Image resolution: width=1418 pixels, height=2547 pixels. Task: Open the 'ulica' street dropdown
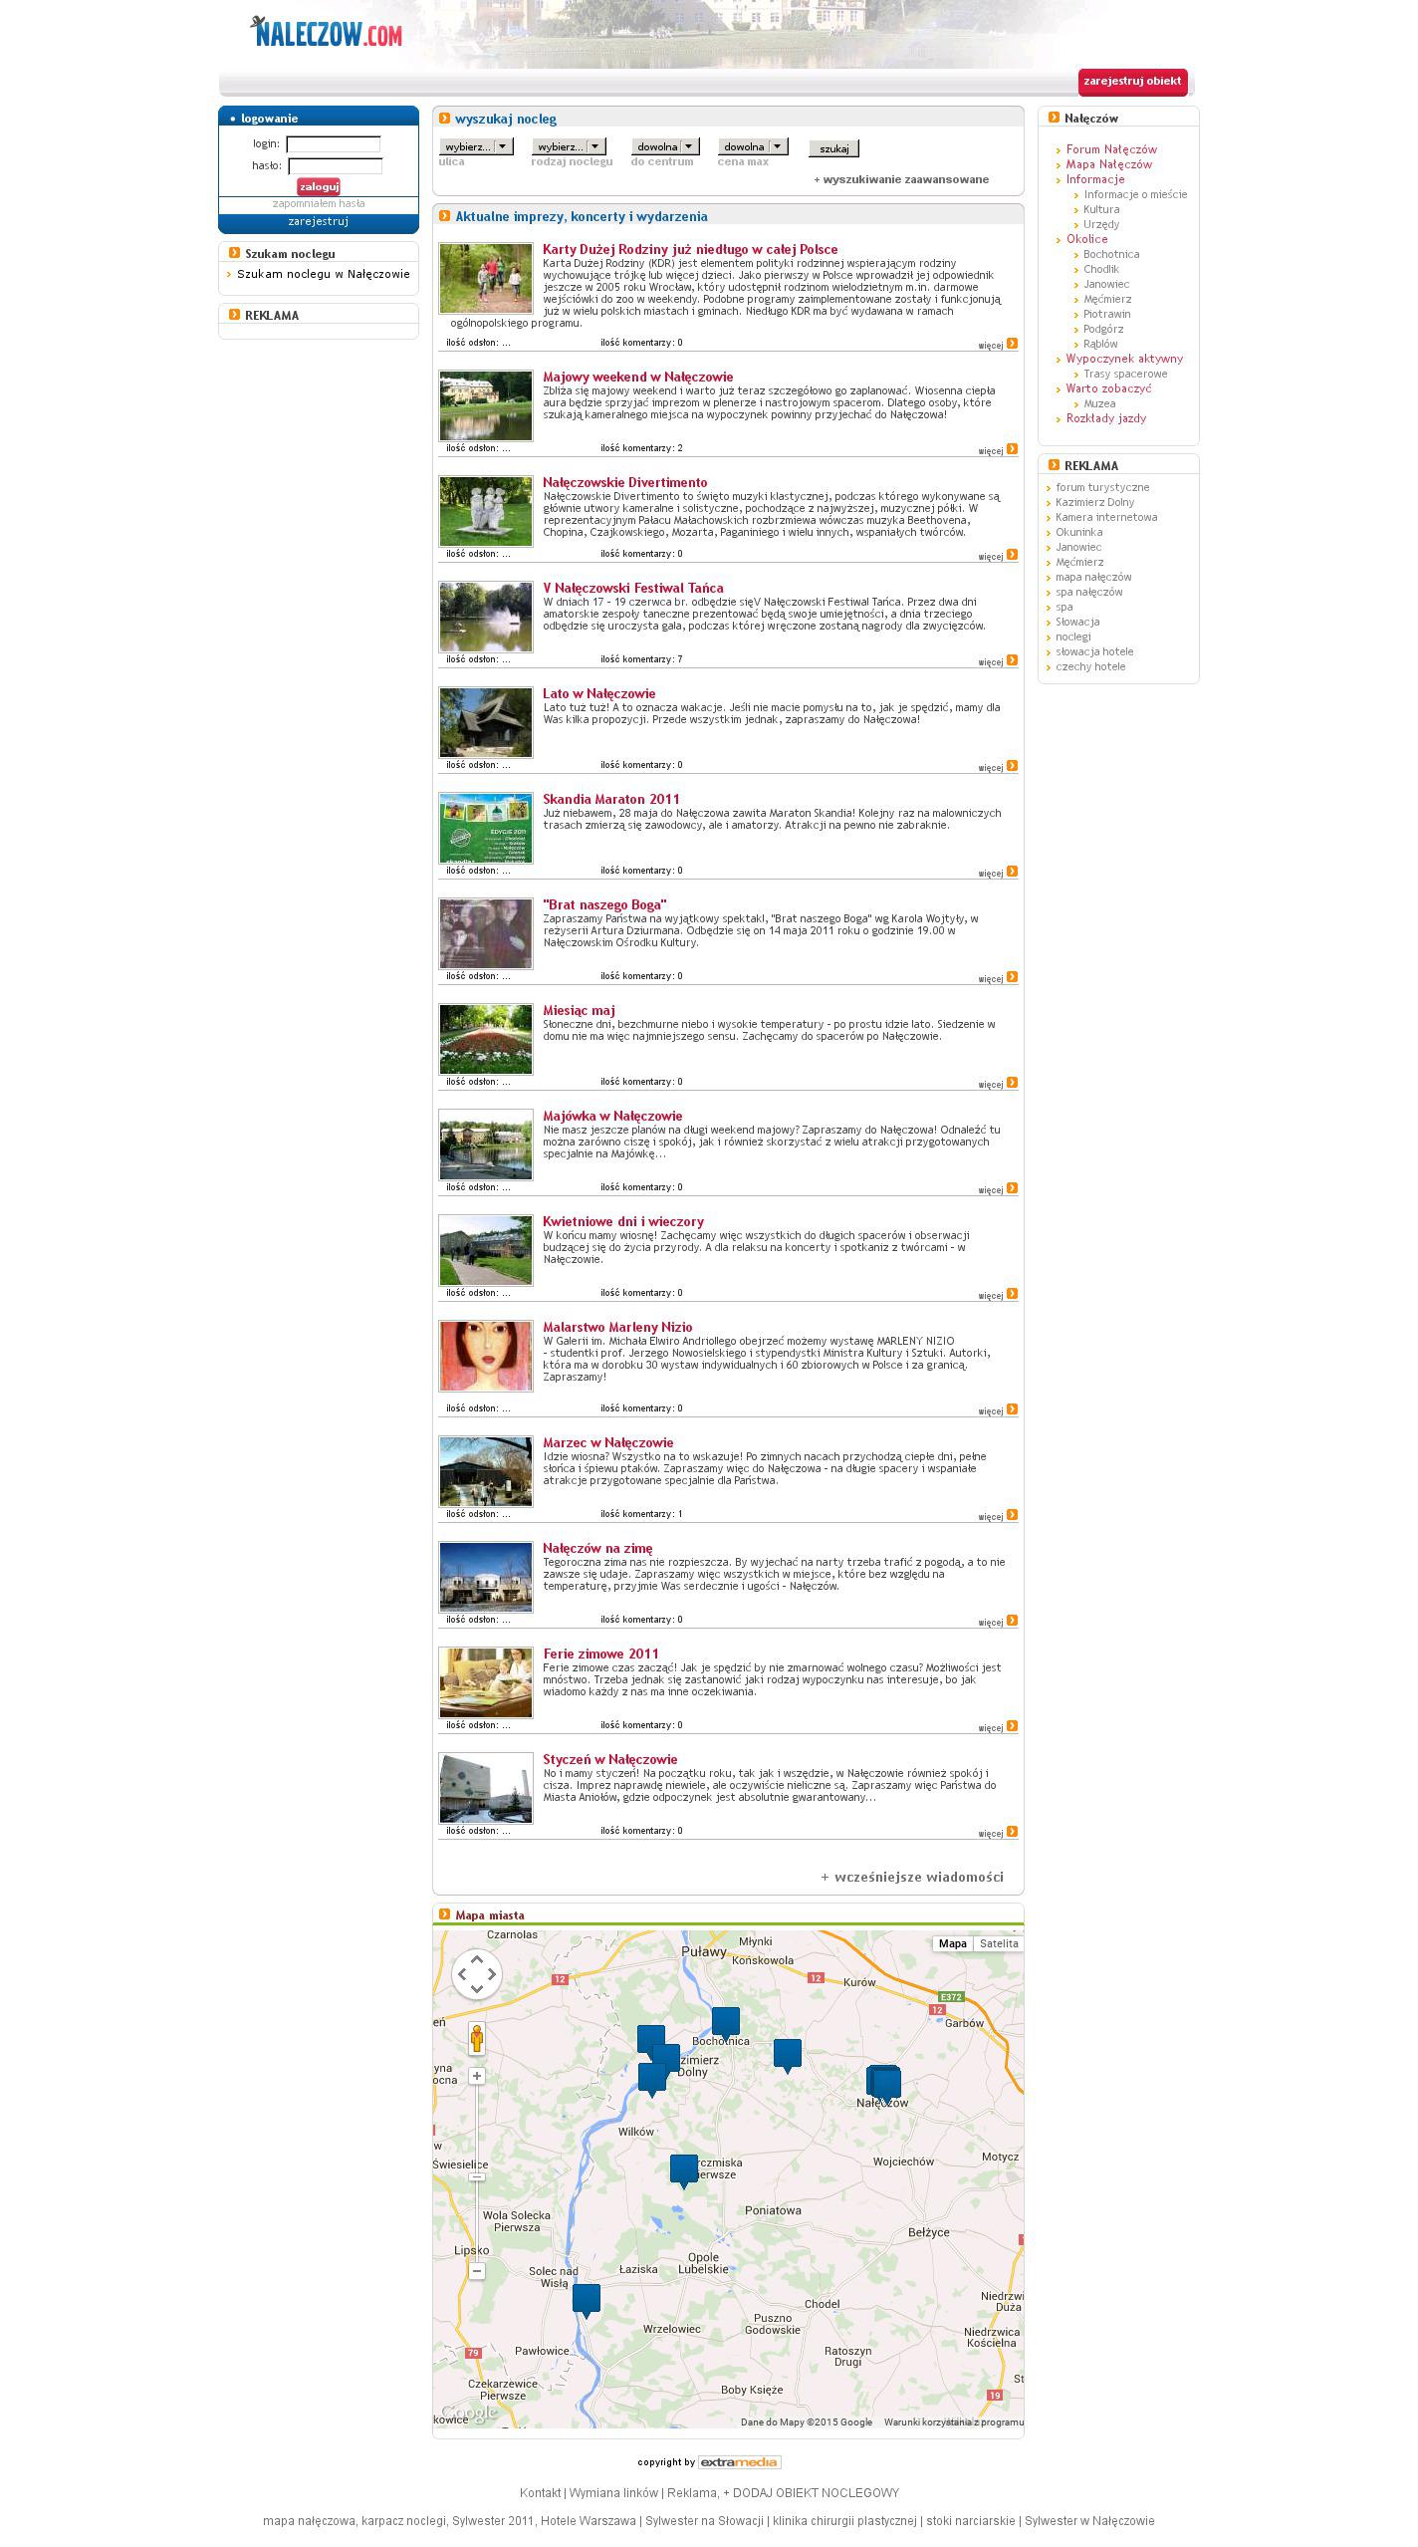tap(477, 147)
